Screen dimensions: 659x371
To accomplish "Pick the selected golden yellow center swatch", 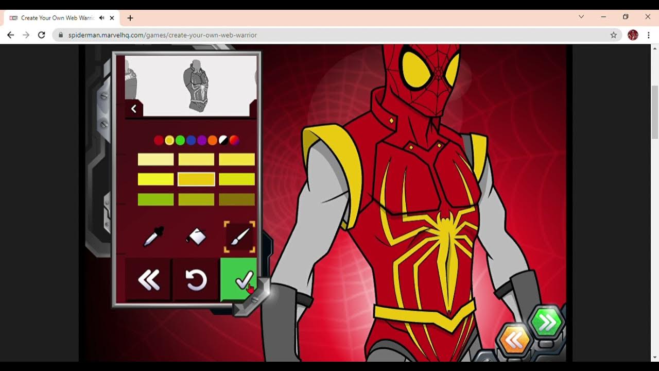I will pos(196,179).
